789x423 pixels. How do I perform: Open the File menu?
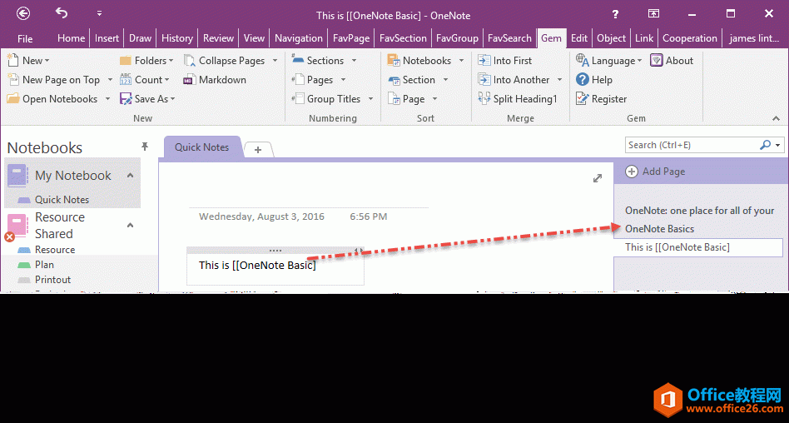(x=25, y=38)
